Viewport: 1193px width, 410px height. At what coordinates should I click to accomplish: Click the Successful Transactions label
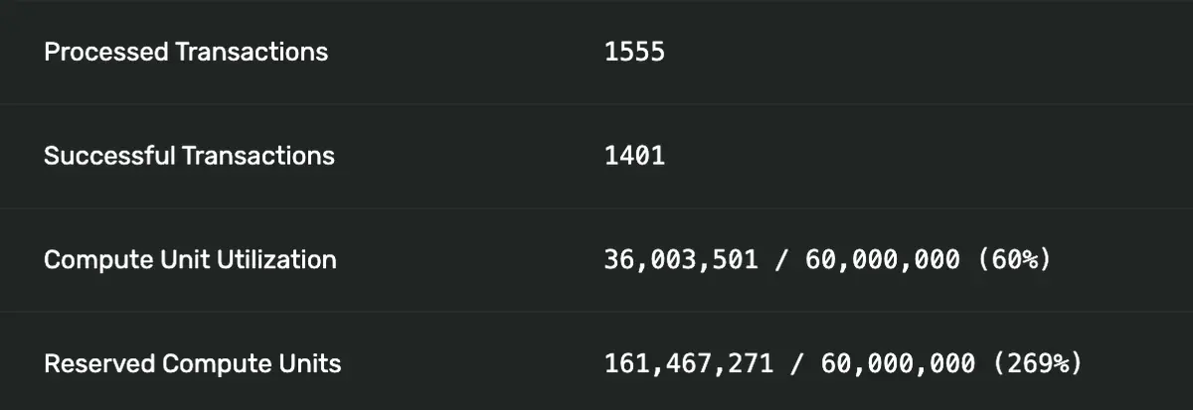click(x=189, y=156)
